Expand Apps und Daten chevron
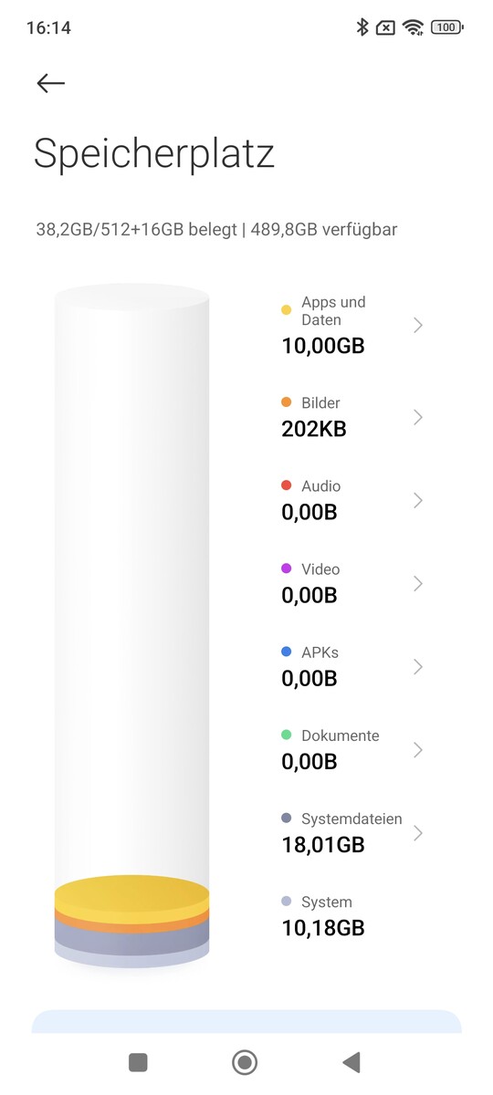 (418, 325)
